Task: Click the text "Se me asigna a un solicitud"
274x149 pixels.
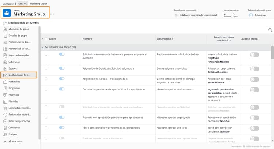Action: (172, 68)
